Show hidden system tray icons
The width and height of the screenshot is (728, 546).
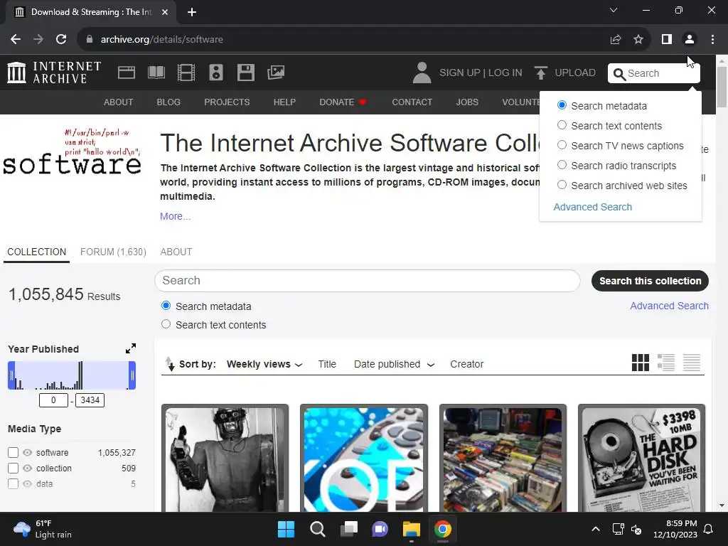coord(596,529)
